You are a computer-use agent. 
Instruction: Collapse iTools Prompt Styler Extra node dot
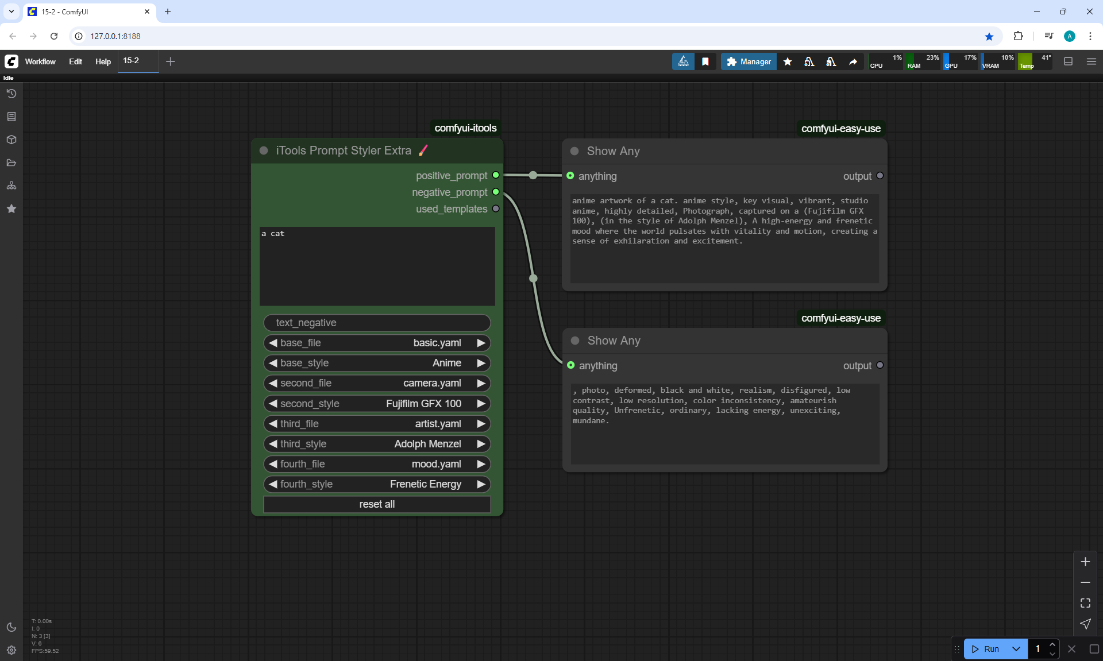point(264,150)
